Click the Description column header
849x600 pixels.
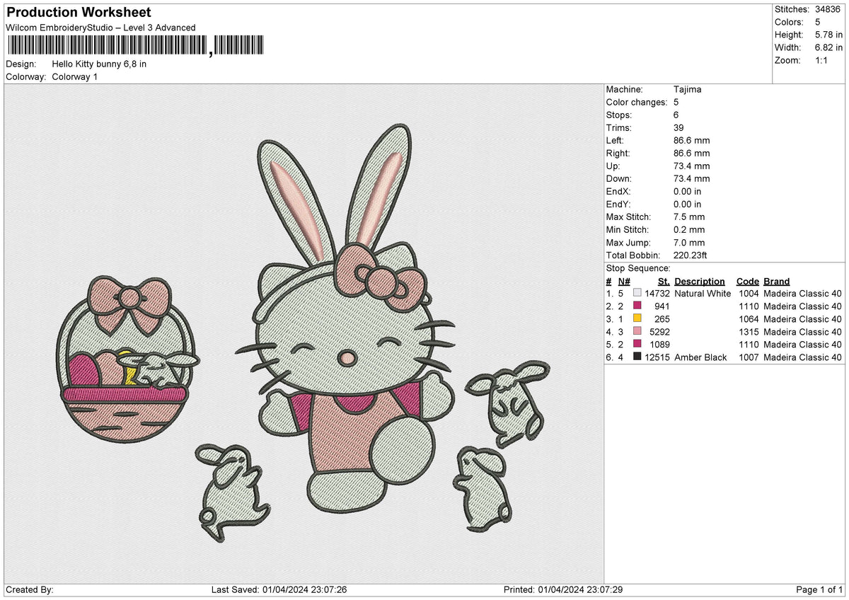[699, 281]
